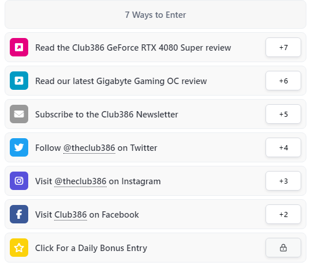Click the gray envelope newsletter icon
Image resolution: width=311 pixels, height=266 pixels.
(19, 114)
